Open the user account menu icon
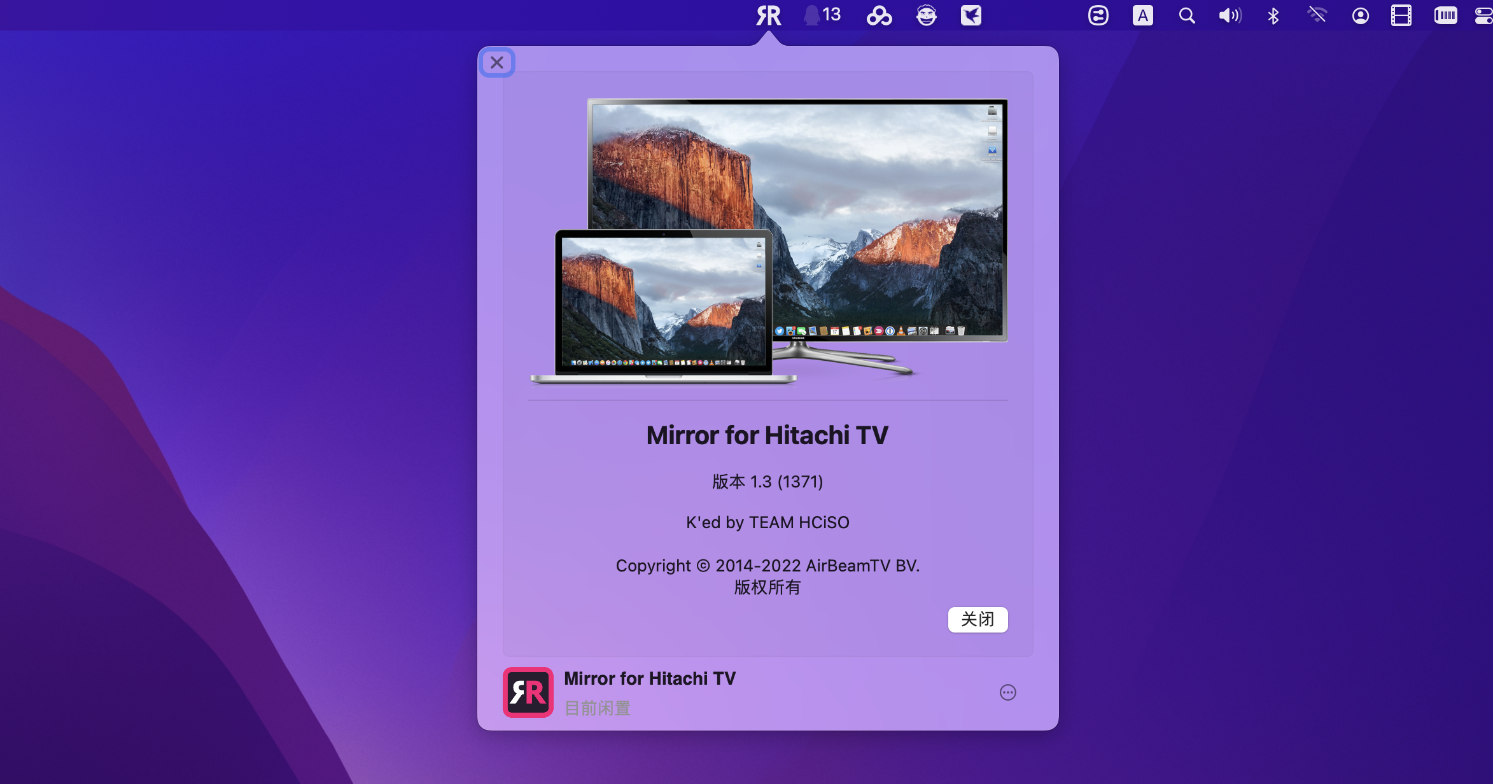Viewport: 1493px width, 784px height. click(1360, 15)
